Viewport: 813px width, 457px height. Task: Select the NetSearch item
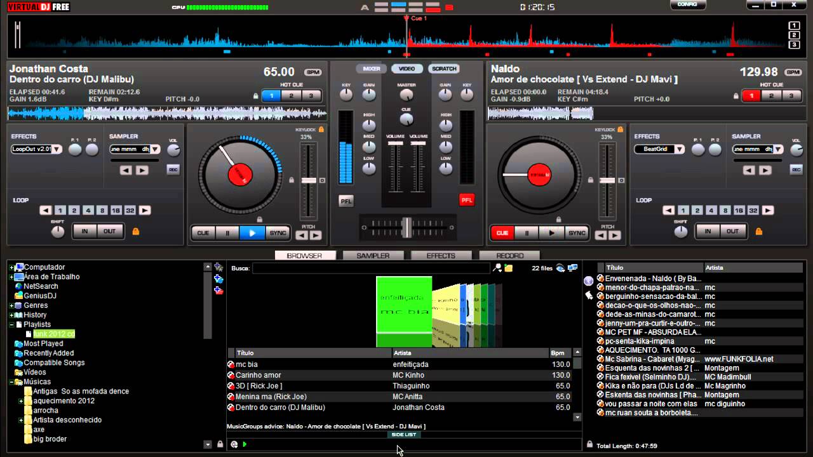pos(41,286)
